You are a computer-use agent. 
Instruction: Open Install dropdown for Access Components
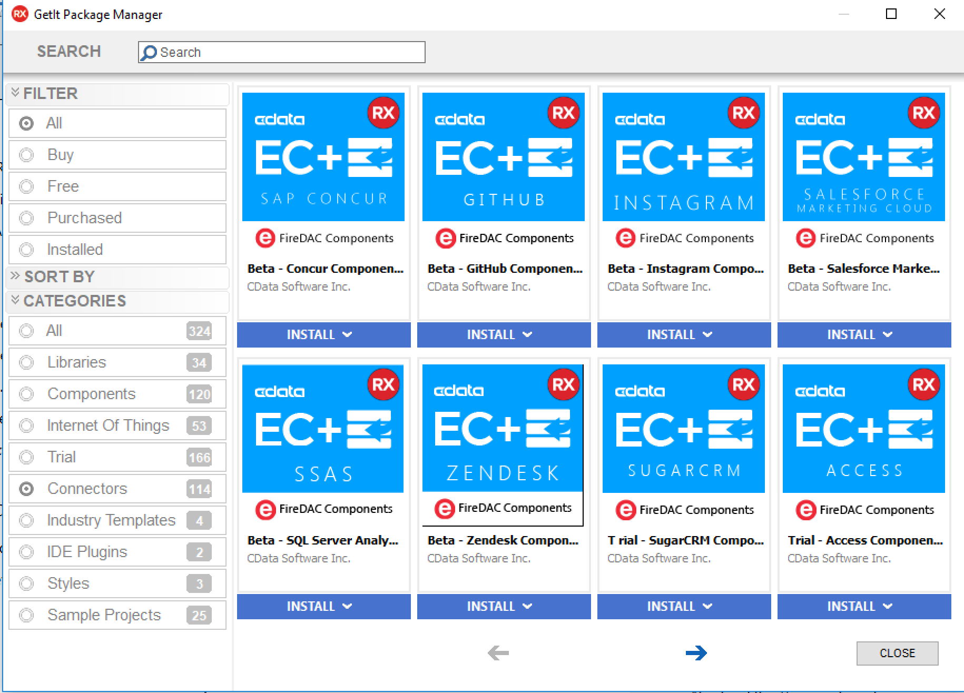(864, 607)
